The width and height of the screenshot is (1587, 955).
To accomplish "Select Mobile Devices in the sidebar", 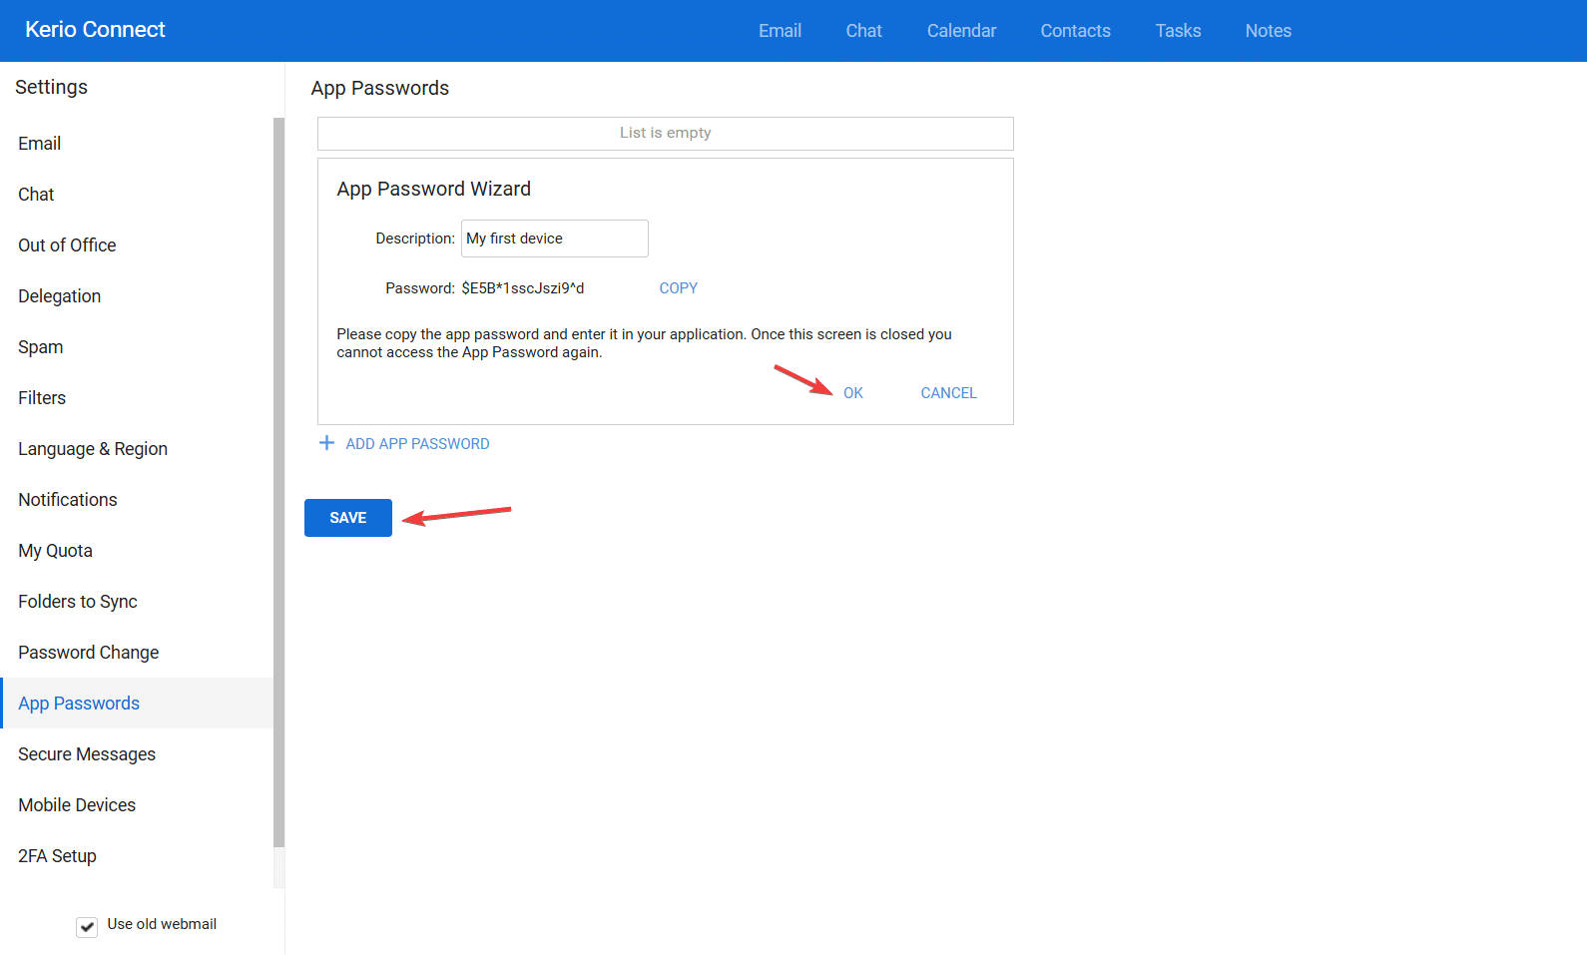I will point(77,805).
